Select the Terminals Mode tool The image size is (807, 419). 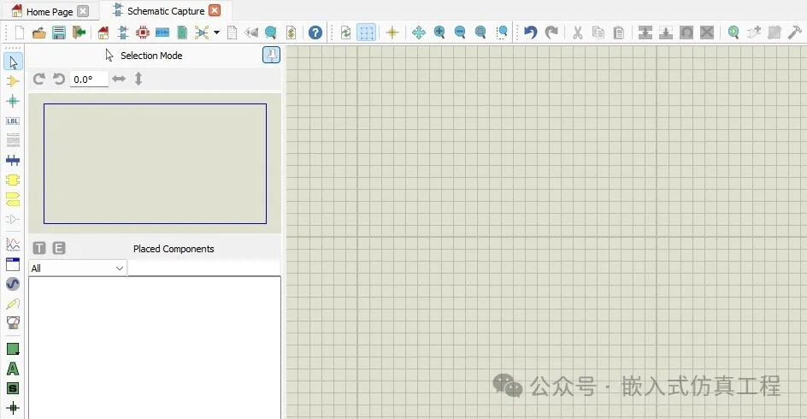tap(13, 200)
